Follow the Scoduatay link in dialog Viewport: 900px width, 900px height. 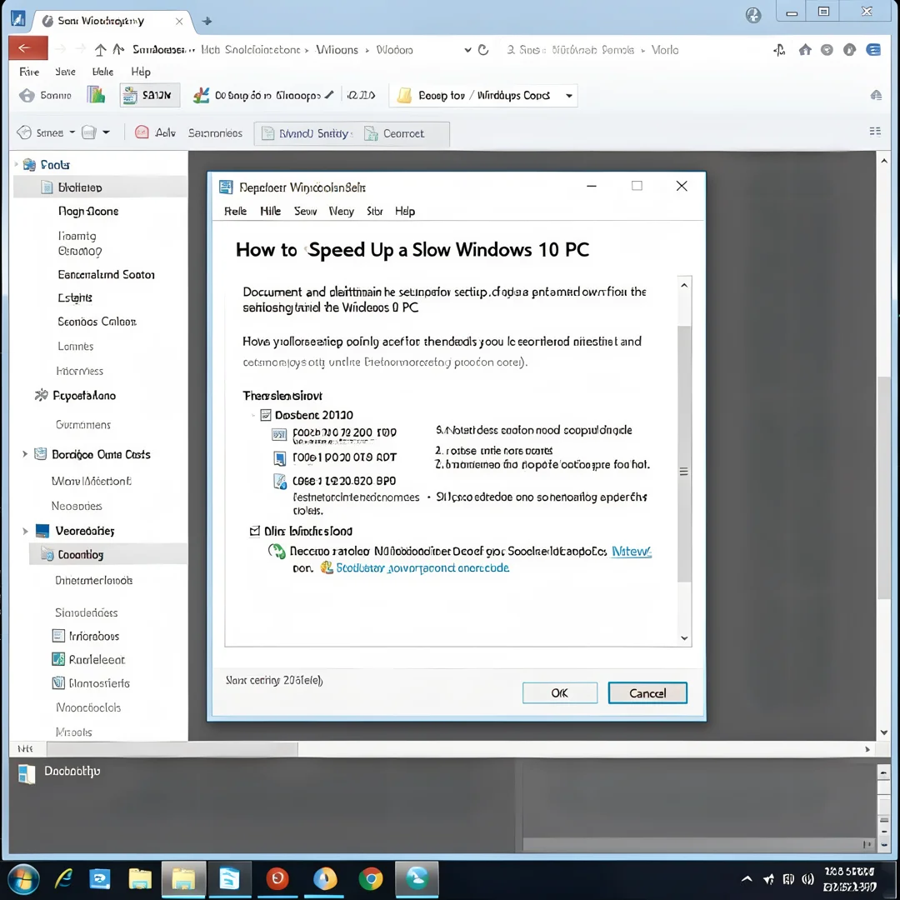(422, 567)
